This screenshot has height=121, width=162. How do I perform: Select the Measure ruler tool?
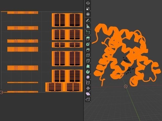(88, 26)
